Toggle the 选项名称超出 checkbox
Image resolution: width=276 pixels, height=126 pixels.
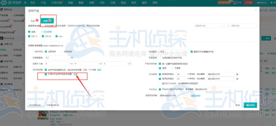click(x=160, y=79)
